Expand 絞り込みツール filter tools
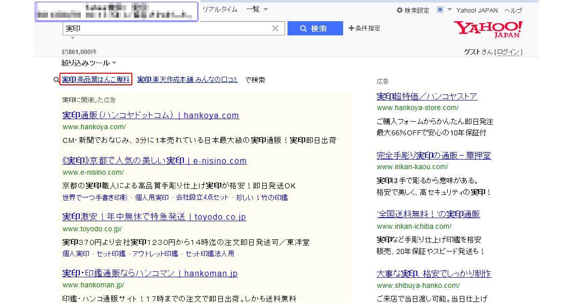This screenshot has height=303, width=571. coord(89,63)
